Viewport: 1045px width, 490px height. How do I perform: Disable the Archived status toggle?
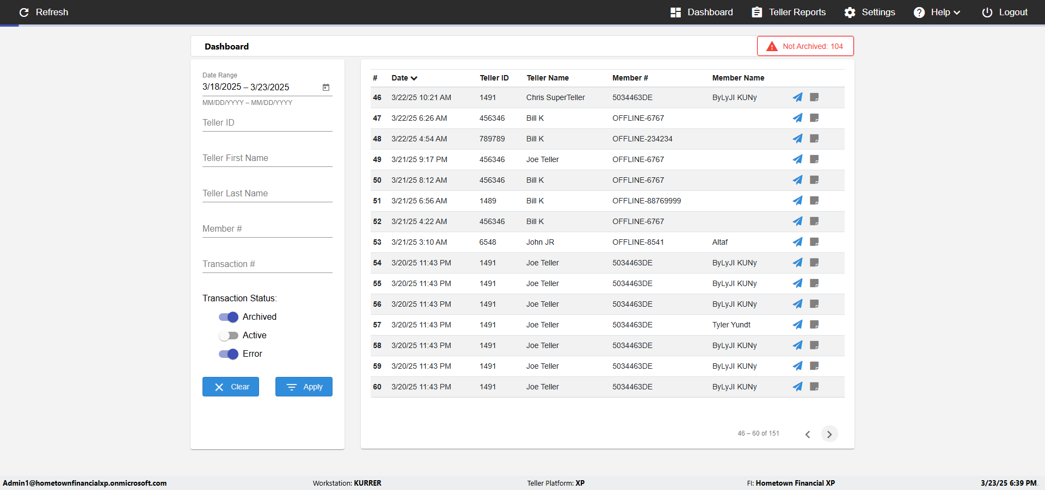(229, 317)
